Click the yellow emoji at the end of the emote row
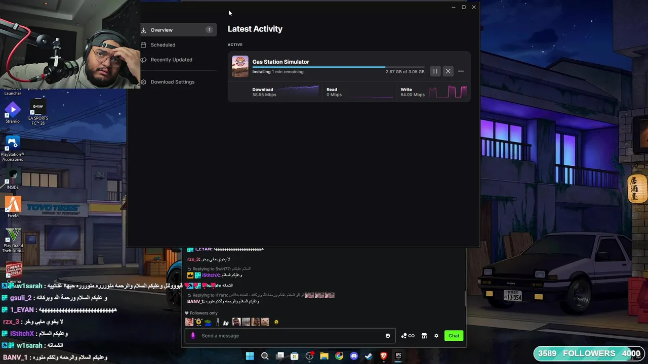This screenshot has width=648, height=364. coord(276,322)
